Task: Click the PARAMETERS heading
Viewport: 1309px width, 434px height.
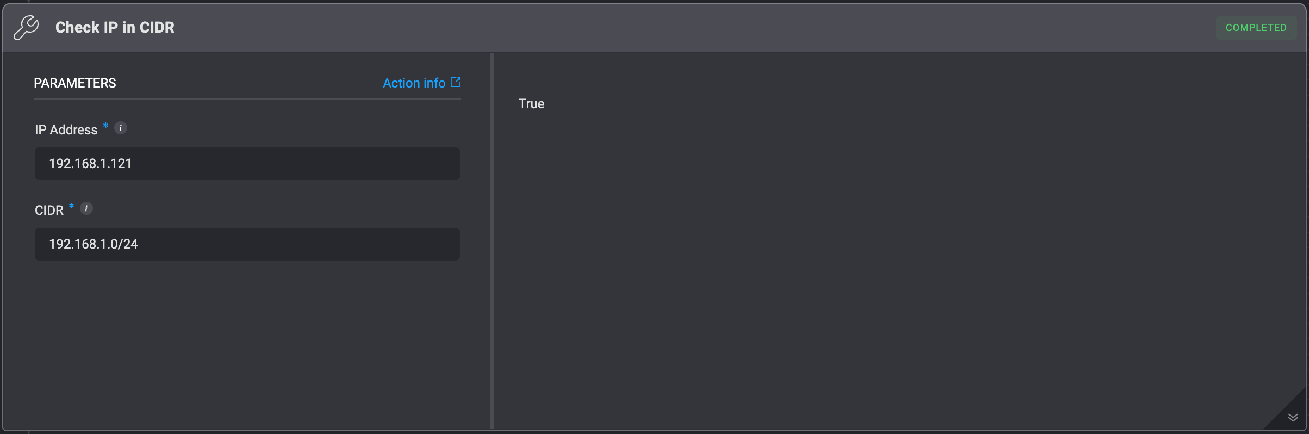Action: click(75, 83)
